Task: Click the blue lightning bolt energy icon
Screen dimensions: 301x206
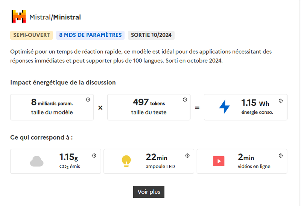Action: [224, 107]
